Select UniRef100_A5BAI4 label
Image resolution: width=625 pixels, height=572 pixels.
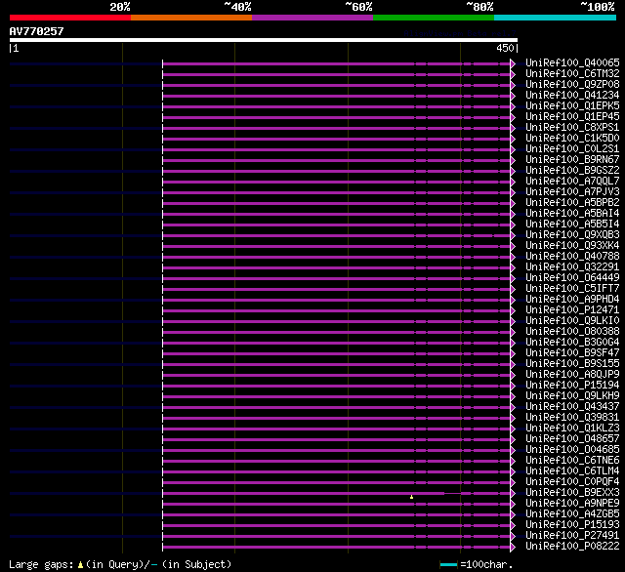click(x=572, y=214)
